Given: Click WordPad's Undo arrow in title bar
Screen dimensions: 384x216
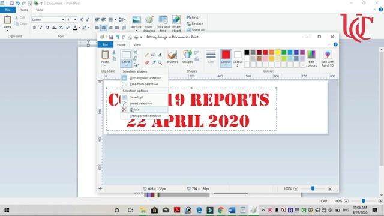Looking at the screenshot, I should click(x=17, y=3).
